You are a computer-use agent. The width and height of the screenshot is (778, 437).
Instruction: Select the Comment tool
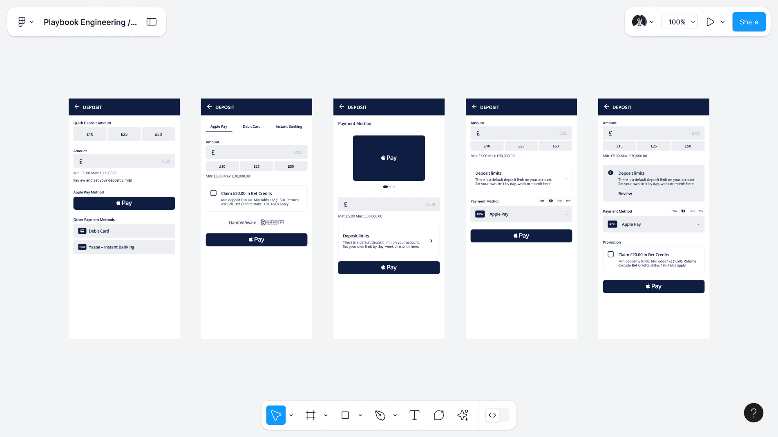(x=439, y=415)
